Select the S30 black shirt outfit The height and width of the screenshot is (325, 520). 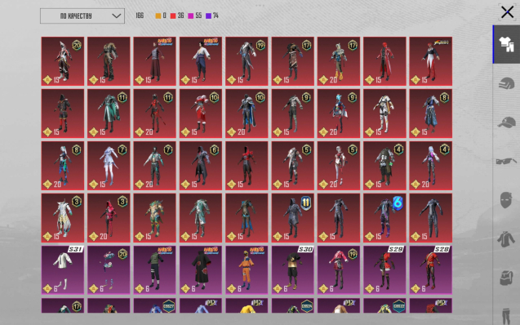point(293,270)
